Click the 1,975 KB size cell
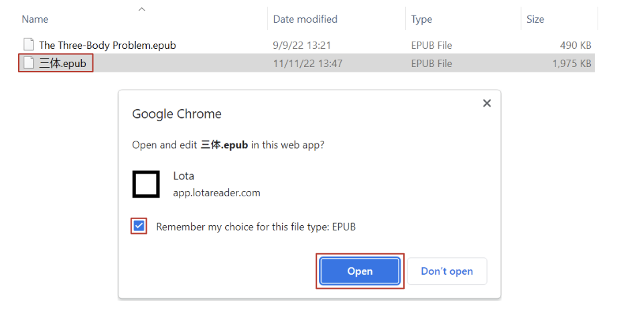Viewport: 617px width, 331px height. point(571,64)
